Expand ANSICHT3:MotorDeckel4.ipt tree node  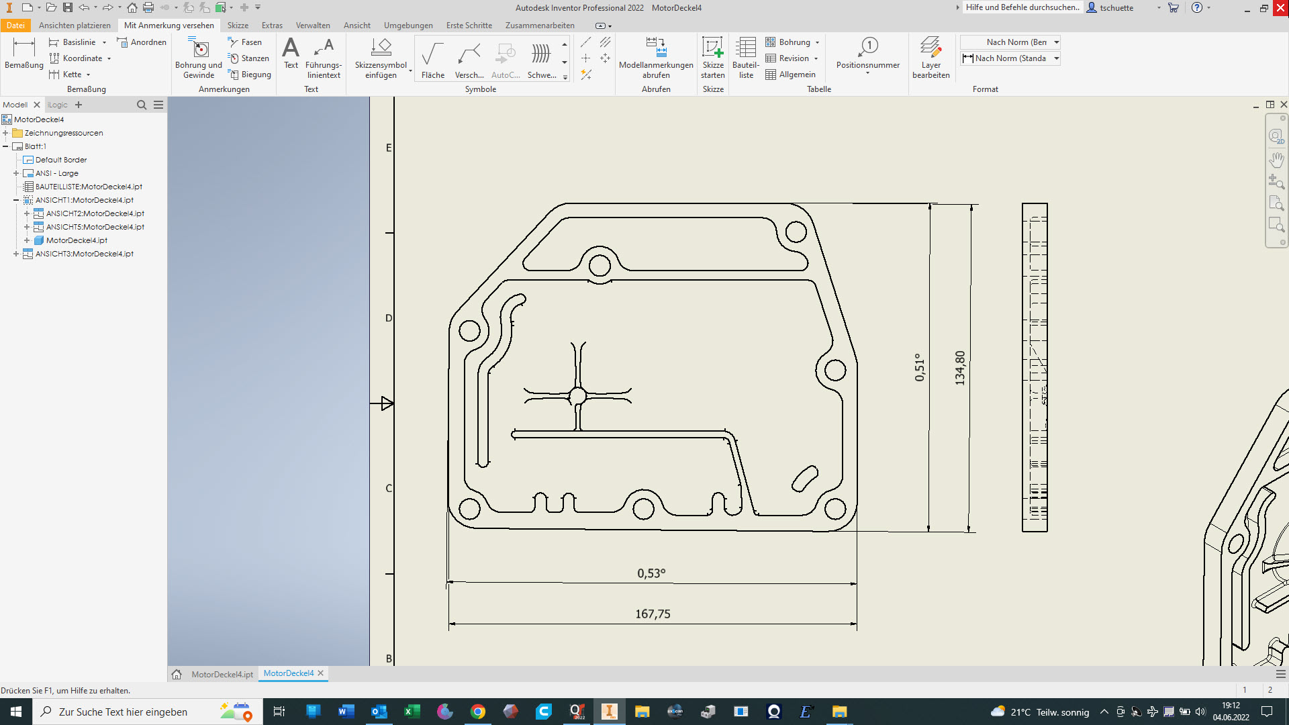click(x=16, y=254)
